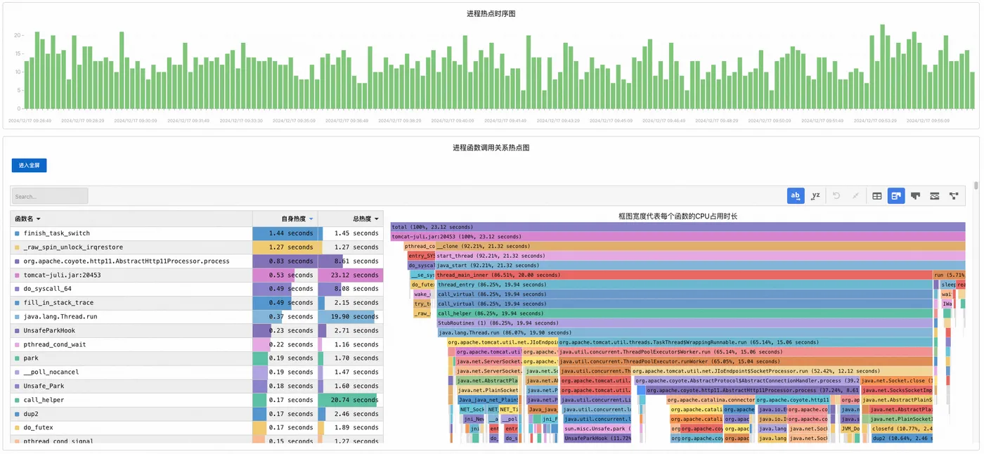Screen dimensions: 984x454
Task: Click the java.lang.Thread.run flame graph frame
Action: (x=685, y=332)
